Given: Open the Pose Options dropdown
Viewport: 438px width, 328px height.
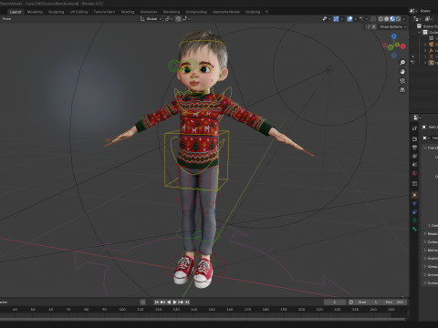Looking at the screenshot, I should click(x=392, y=26).
